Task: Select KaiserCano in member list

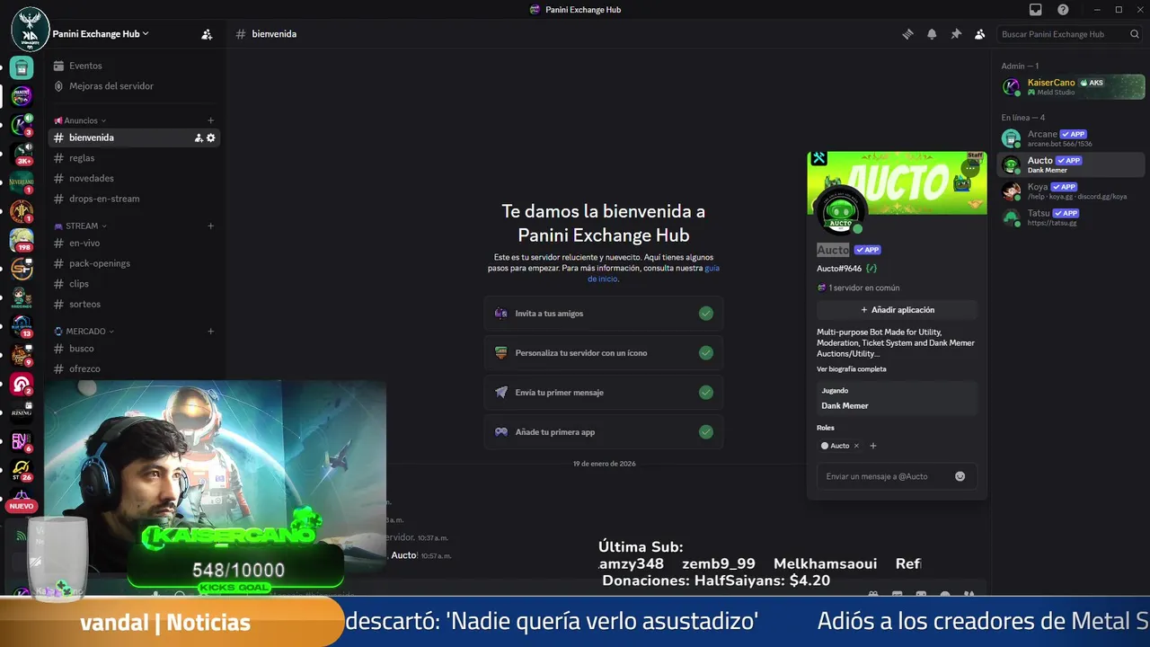Action: pyautogui.click(x=1071, y=86)
